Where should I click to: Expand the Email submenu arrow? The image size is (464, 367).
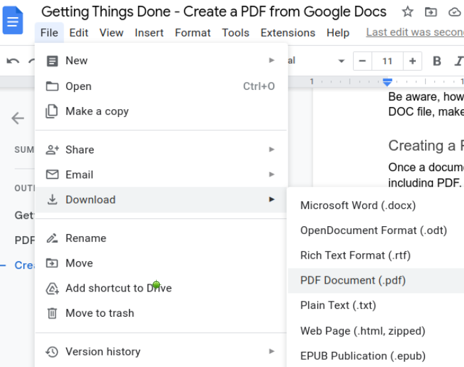pos(272,175)
